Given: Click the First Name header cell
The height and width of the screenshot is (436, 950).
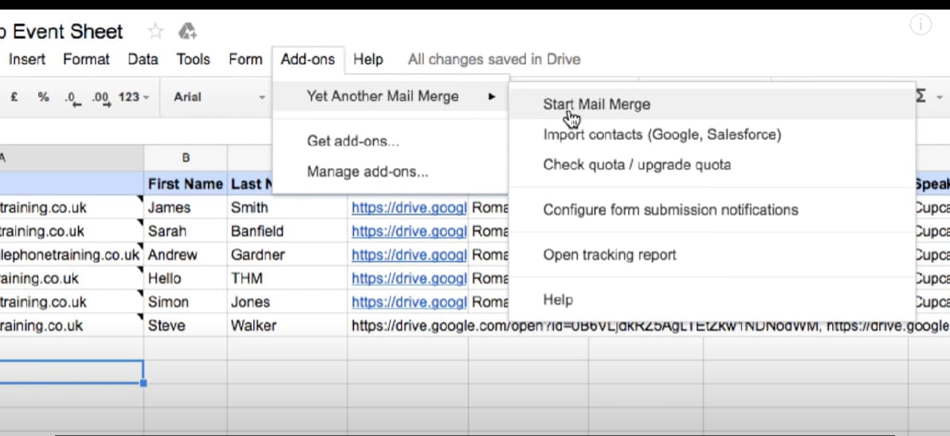Looking at the screenshot, I should tap(186, 184).
